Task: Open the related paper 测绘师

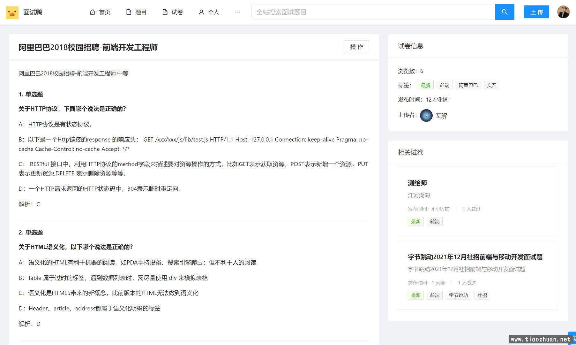Action: (x=417, y=183)
